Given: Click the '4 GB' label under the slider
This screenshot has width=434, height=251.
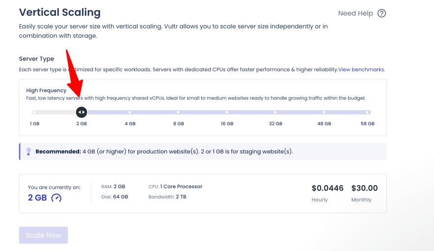Looking at the screenshot, I should click(x=130, y=124).
